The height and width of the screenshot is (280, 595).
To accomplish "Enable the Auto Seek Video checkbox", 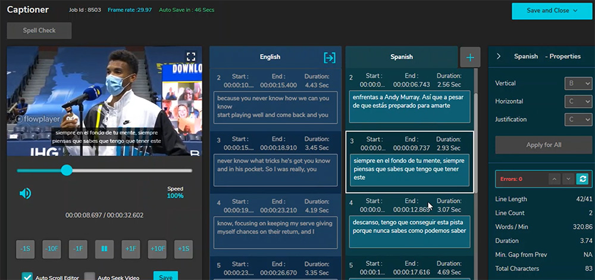I will 89,276.
